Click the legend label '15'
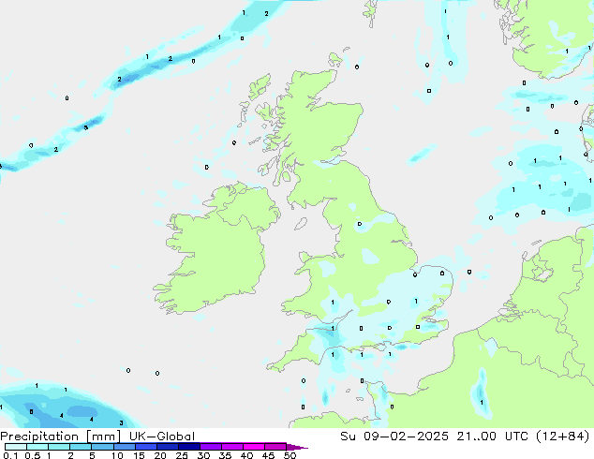594x459 pixels. coord(139,455)
